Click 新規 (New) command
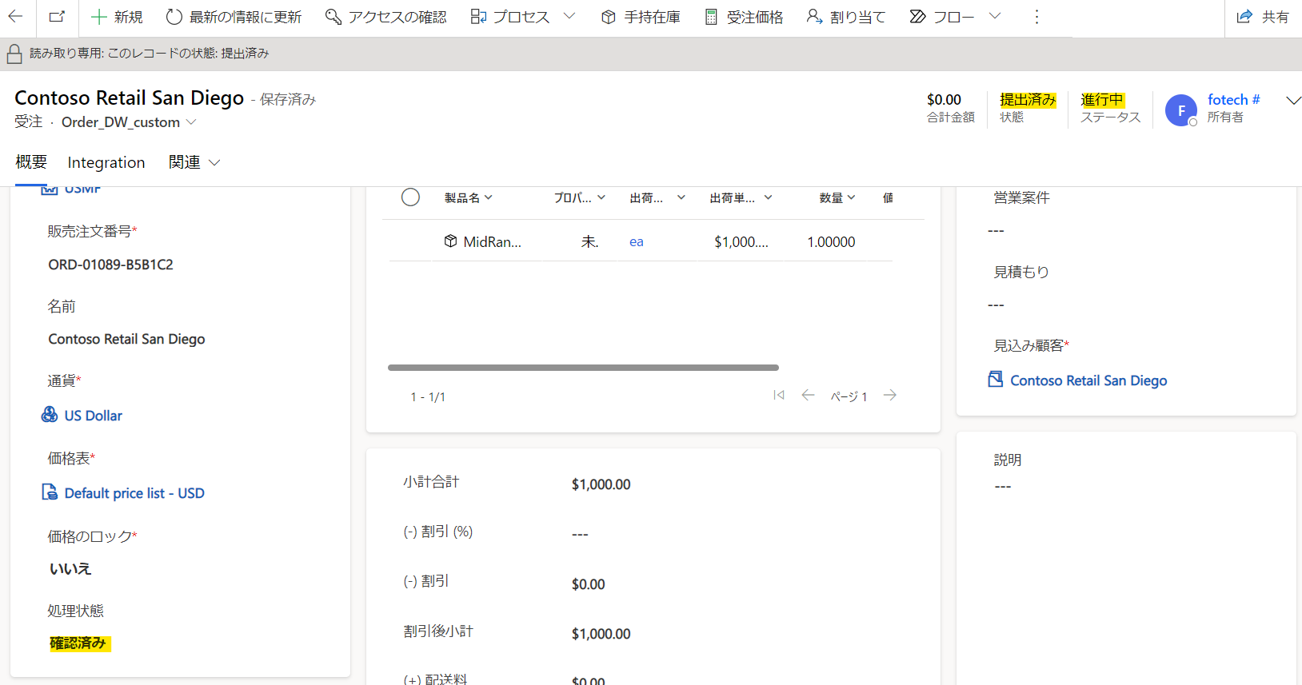The width and height of the screenshot is (1302, 685). click(117, 17)
